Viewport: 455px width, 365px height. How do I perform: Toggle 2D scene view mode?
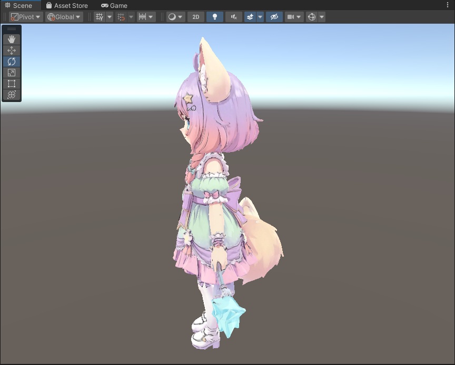pos(195,17)
